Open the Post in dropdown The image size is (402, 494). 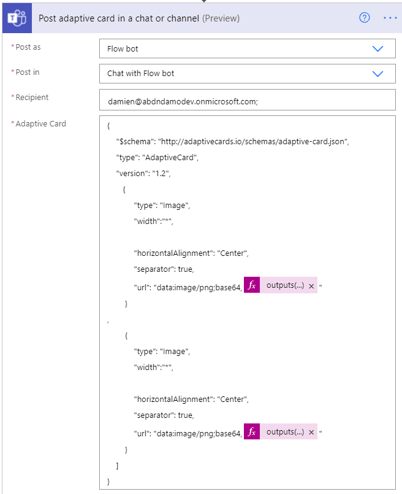point(245,72)
